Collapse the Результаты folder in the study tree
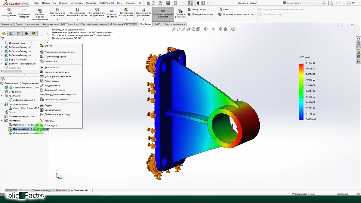The image size is (361, 203). tap(2, 121)
